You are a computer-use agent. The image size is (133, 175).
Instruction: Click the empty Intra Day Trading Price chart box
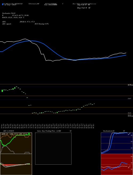[53, 148]
